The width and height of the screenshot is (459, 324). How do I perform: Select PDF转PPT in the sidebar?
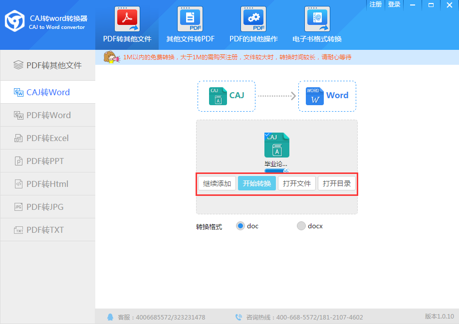click(x=48, y=161)
